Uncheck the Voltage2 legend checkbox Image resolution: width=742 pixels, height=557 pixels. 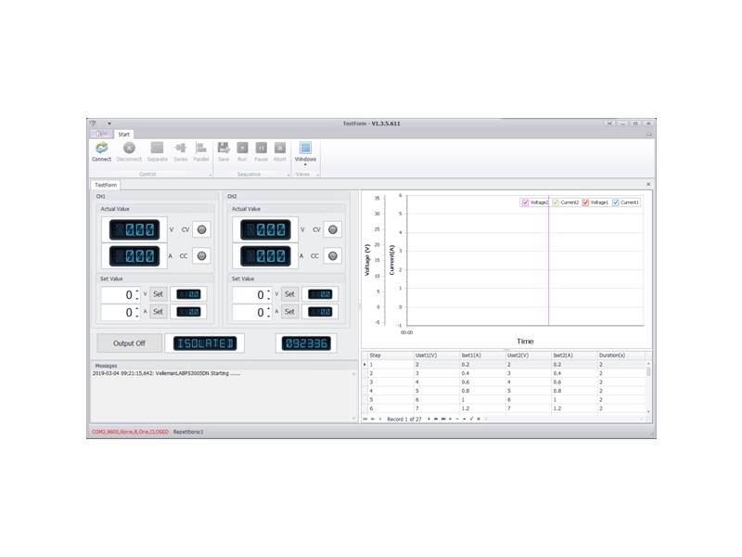[526, 202]
